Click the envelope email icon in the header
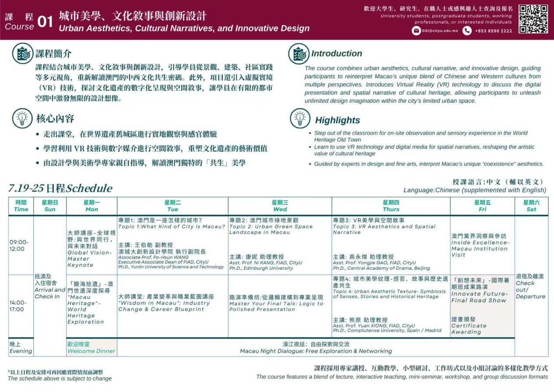Image resolution: width=554 pixels, height=392 pixels. pos(417,31)
